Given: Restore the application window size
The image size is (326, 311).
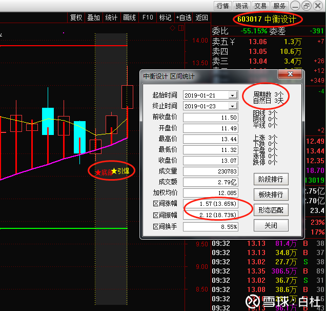Looking at the screenshot, I should click(307, 6).
